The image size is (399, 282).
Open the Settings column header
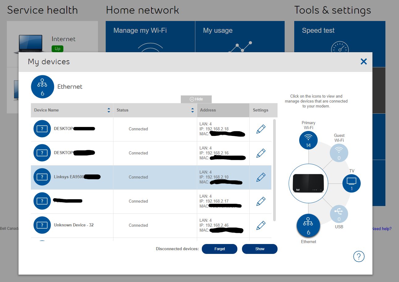(x=260, y=110)
